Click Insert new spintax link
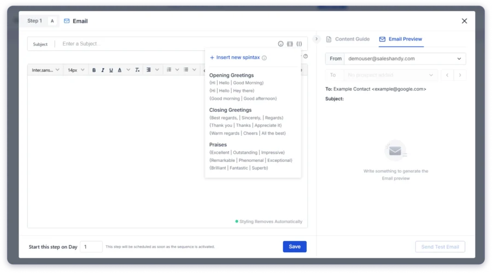 coord(235,57)
